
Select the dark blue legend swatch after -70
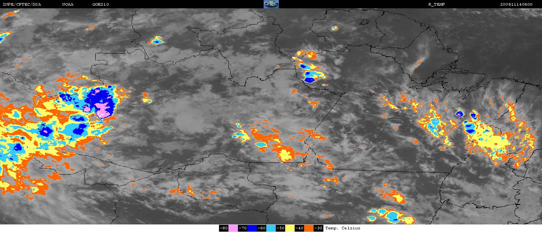[x=252, y=228]
